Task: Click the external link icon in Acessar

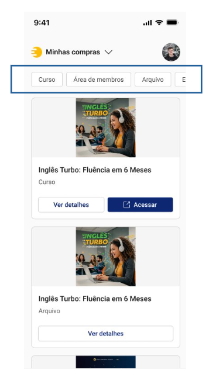Action: click(126, 205)
